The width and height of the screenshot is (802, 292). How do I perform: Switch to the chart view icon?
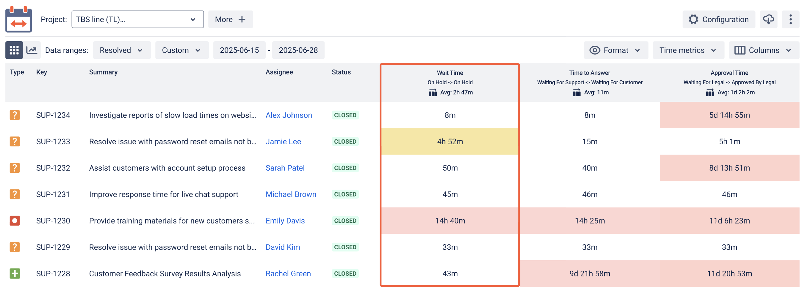(32, 50)
